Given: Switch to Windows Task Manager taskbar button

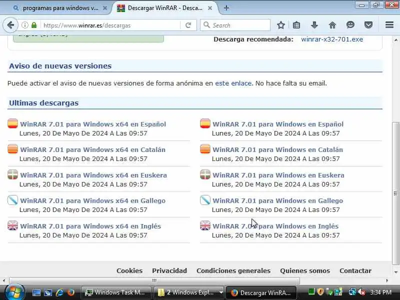Looking at the screenshot, I should (x=116, y=292).
